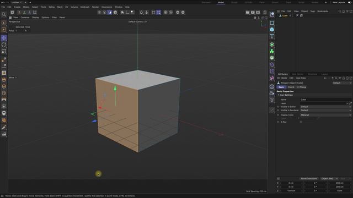Screen dimensions: 353x198
Task: Click the blue Z-axis gizmo handle
Action: 94,121
